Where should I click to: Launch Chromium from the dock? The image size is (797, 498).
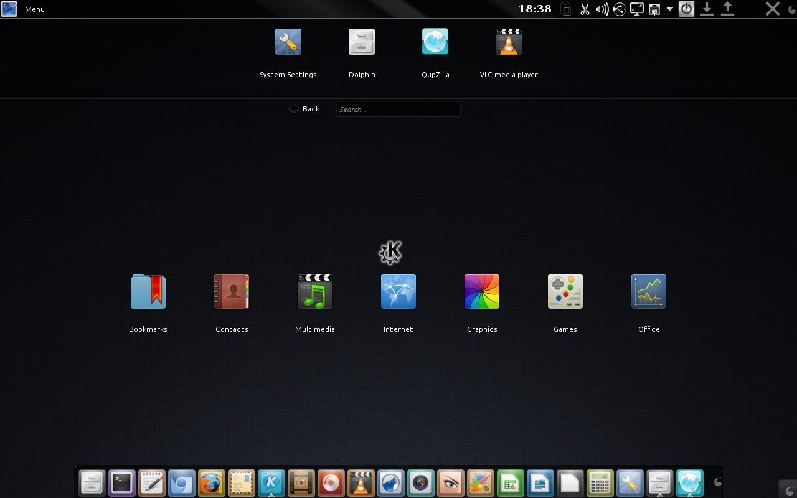pos(182,482)
